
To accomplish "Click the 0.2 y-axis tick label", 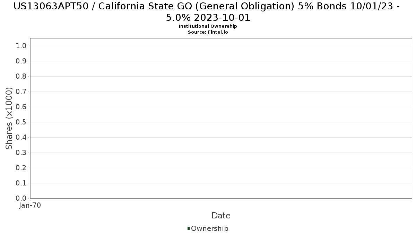I will 21,168.
